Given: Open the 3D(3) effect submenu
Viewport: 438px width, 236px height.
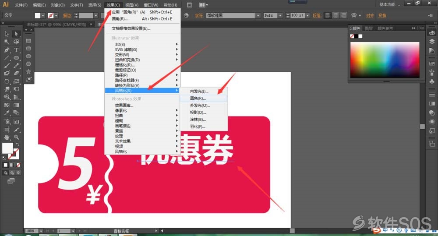Looking at the screenshot, I should (142, 44).
